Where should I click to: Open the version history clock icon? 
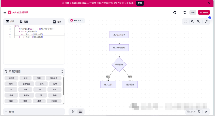(x=185, y=13)
